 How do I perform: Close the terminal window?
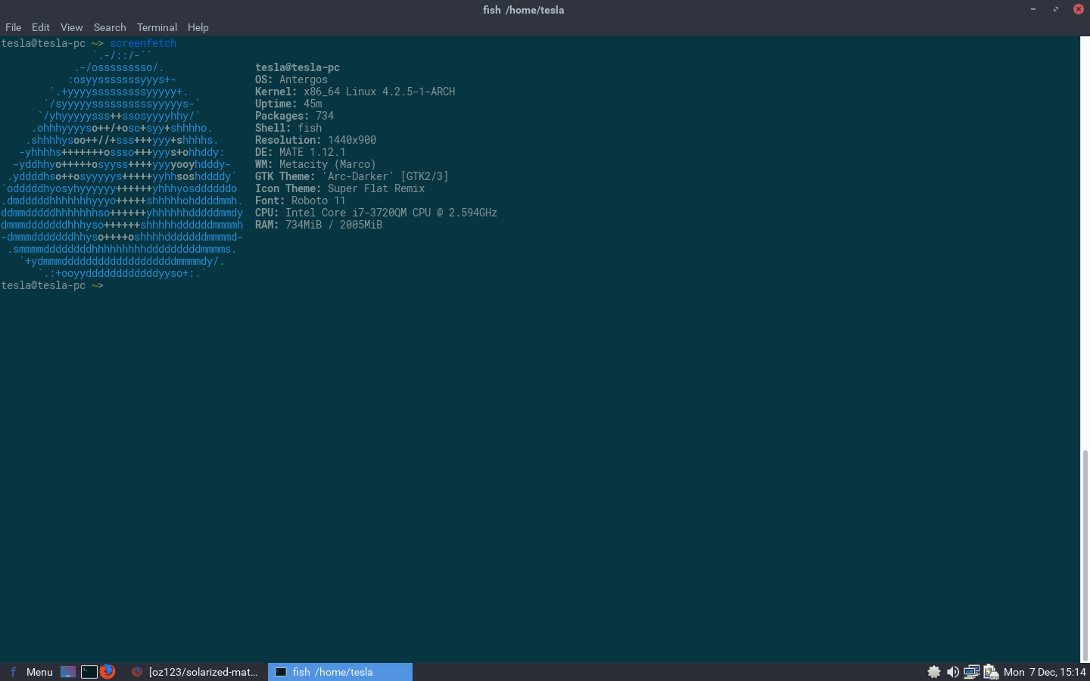[x=1079, y=9]
